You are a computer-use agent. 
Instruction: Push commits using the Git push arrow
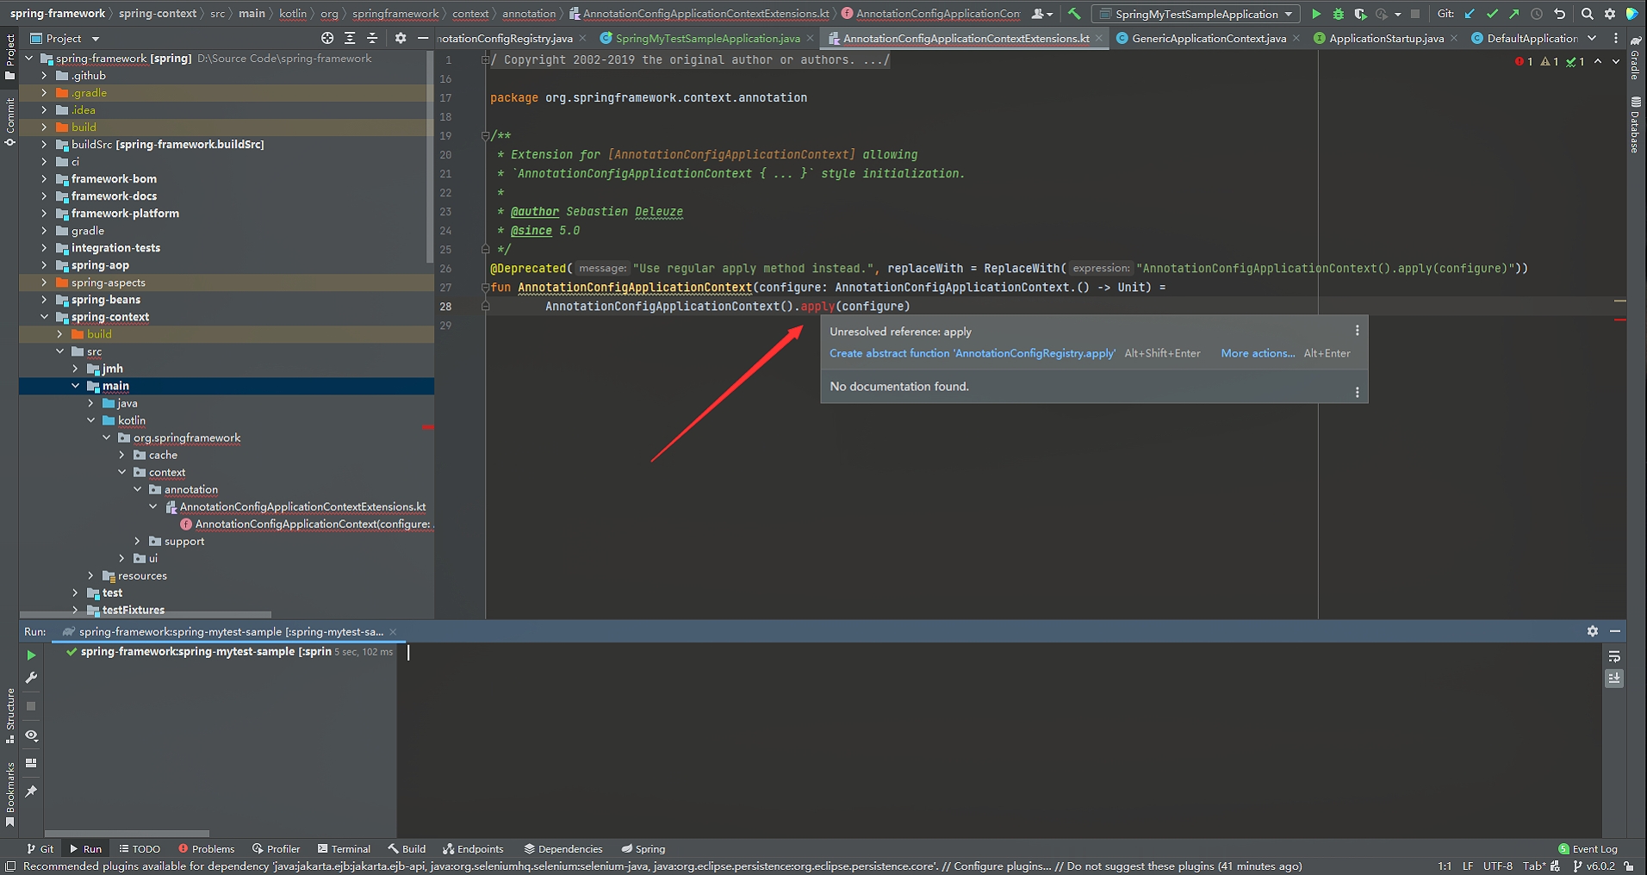point(1513,14)
